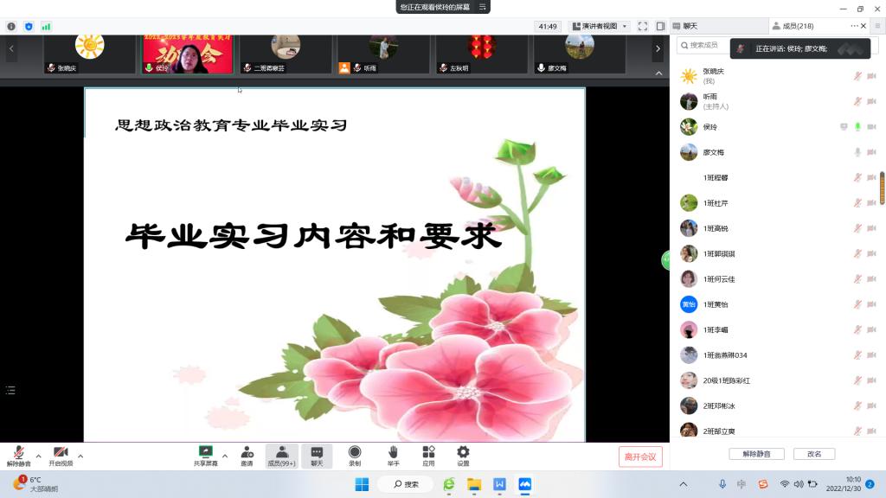Screen dimensions: 886x498
Task: Open the 邀请 invite icon
Action: (247, 452)
